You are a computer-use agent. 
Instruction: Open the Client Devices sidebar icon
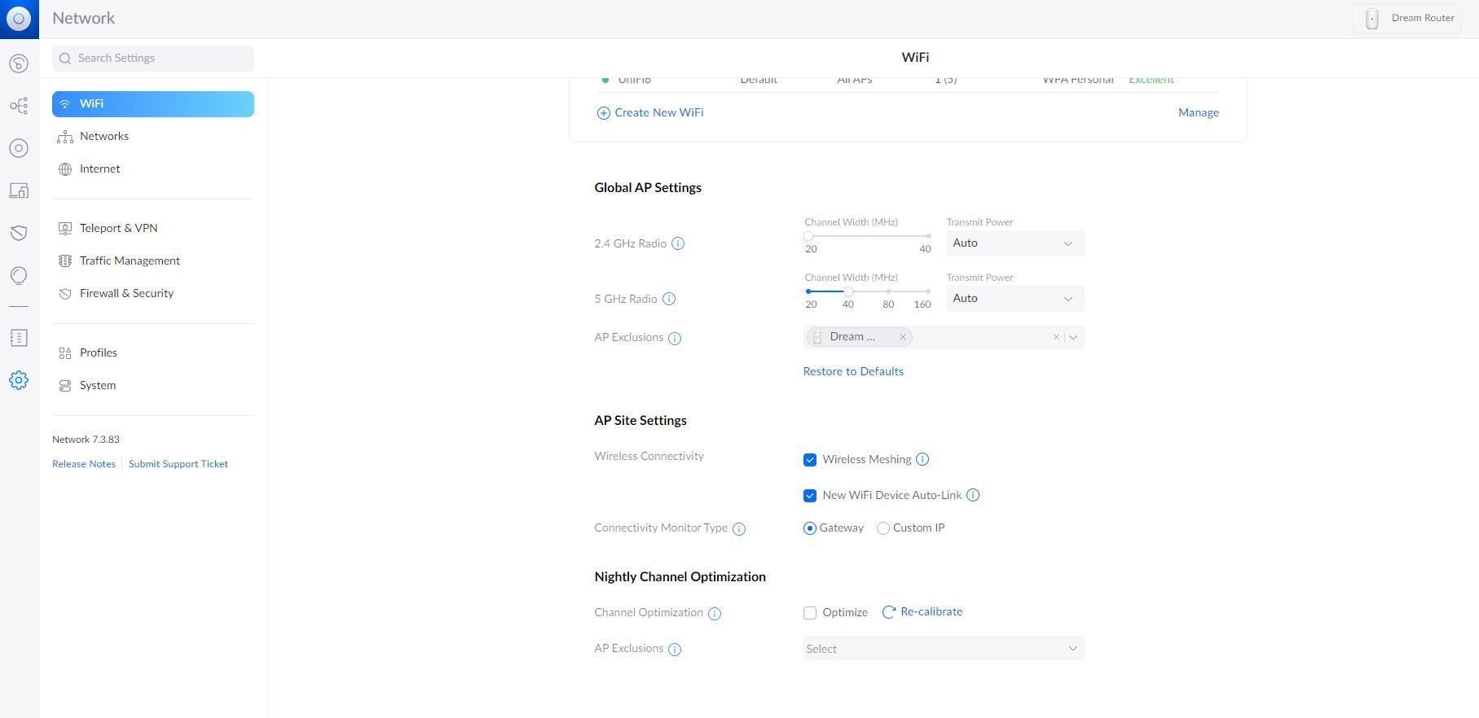pos(19,190)
